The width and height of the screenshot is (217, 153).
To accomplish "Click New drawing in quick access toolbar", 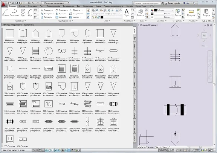I will point(9,3).
